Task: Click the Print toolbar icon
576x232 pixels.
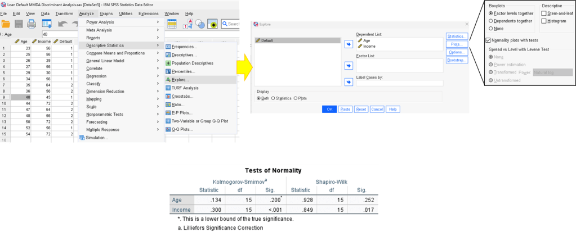Action: [x=32, y=24]
